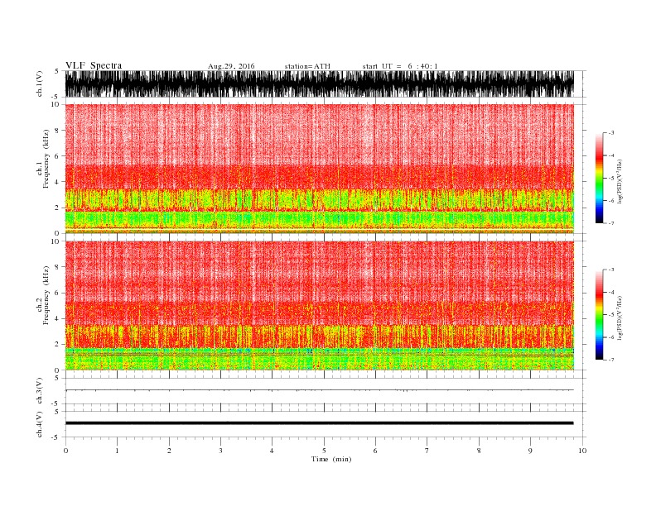This screenshot has width=656, height=506.
Task: Click ch.1 colorbar 'log(PSD)(V²/Hz)' label
Action: 620,181
